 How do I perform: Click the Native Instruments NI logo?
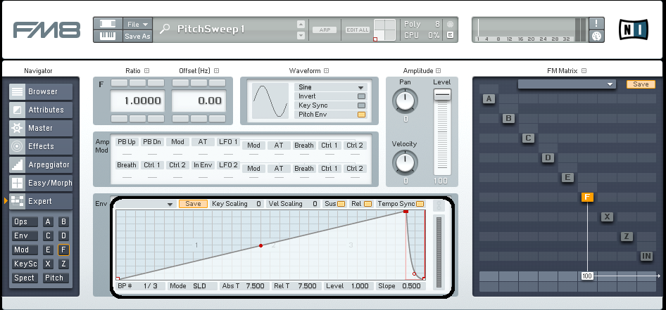point(634,30)
